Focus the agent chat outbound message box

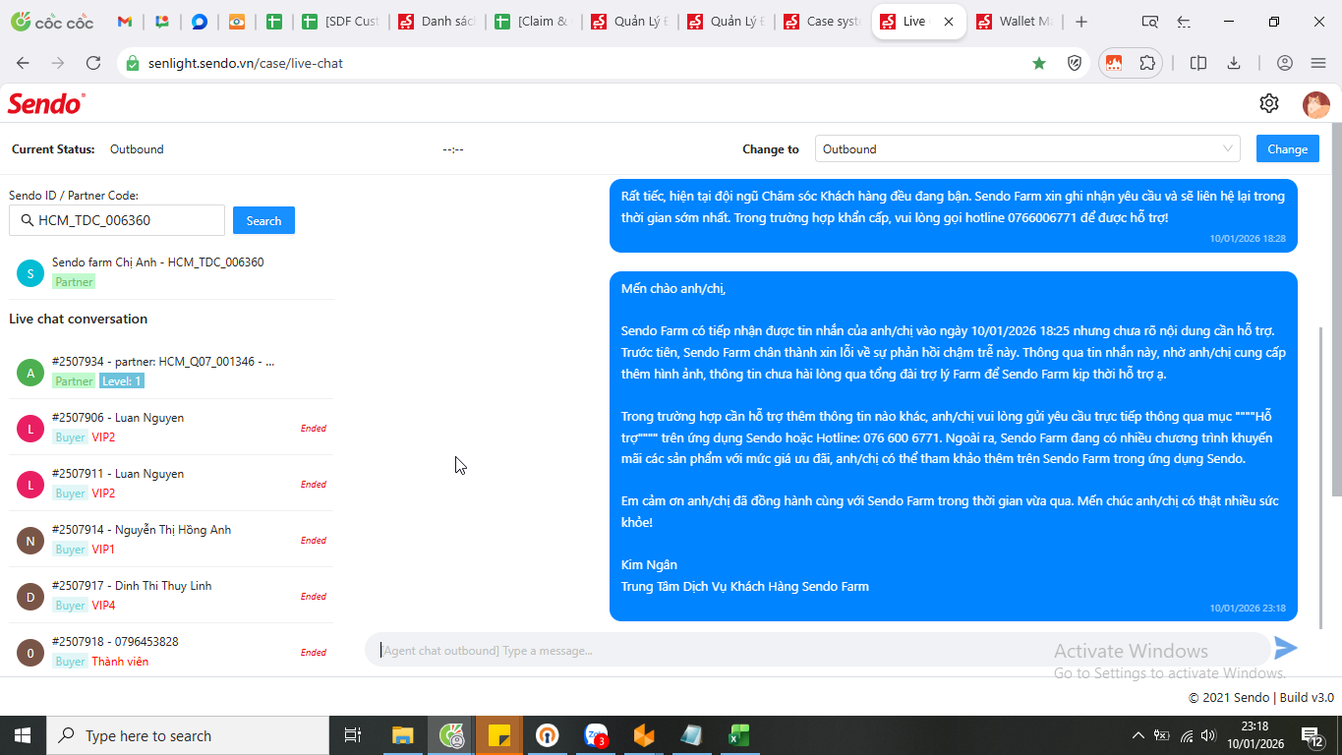coord(816,650)
